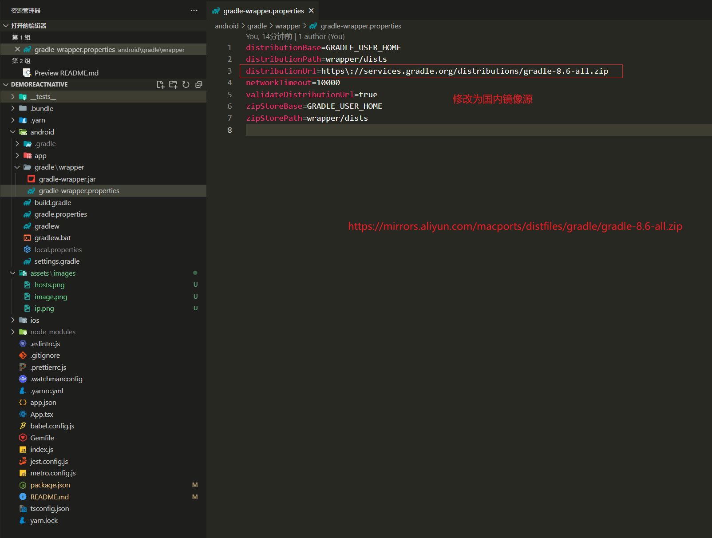Click the git blame author annotation line

point(295,36)
